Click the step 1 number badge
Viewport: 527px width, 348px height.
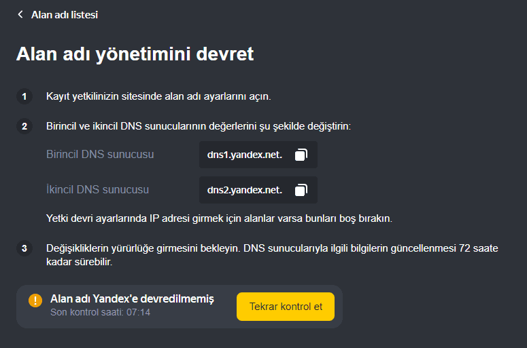pos(24,96)
